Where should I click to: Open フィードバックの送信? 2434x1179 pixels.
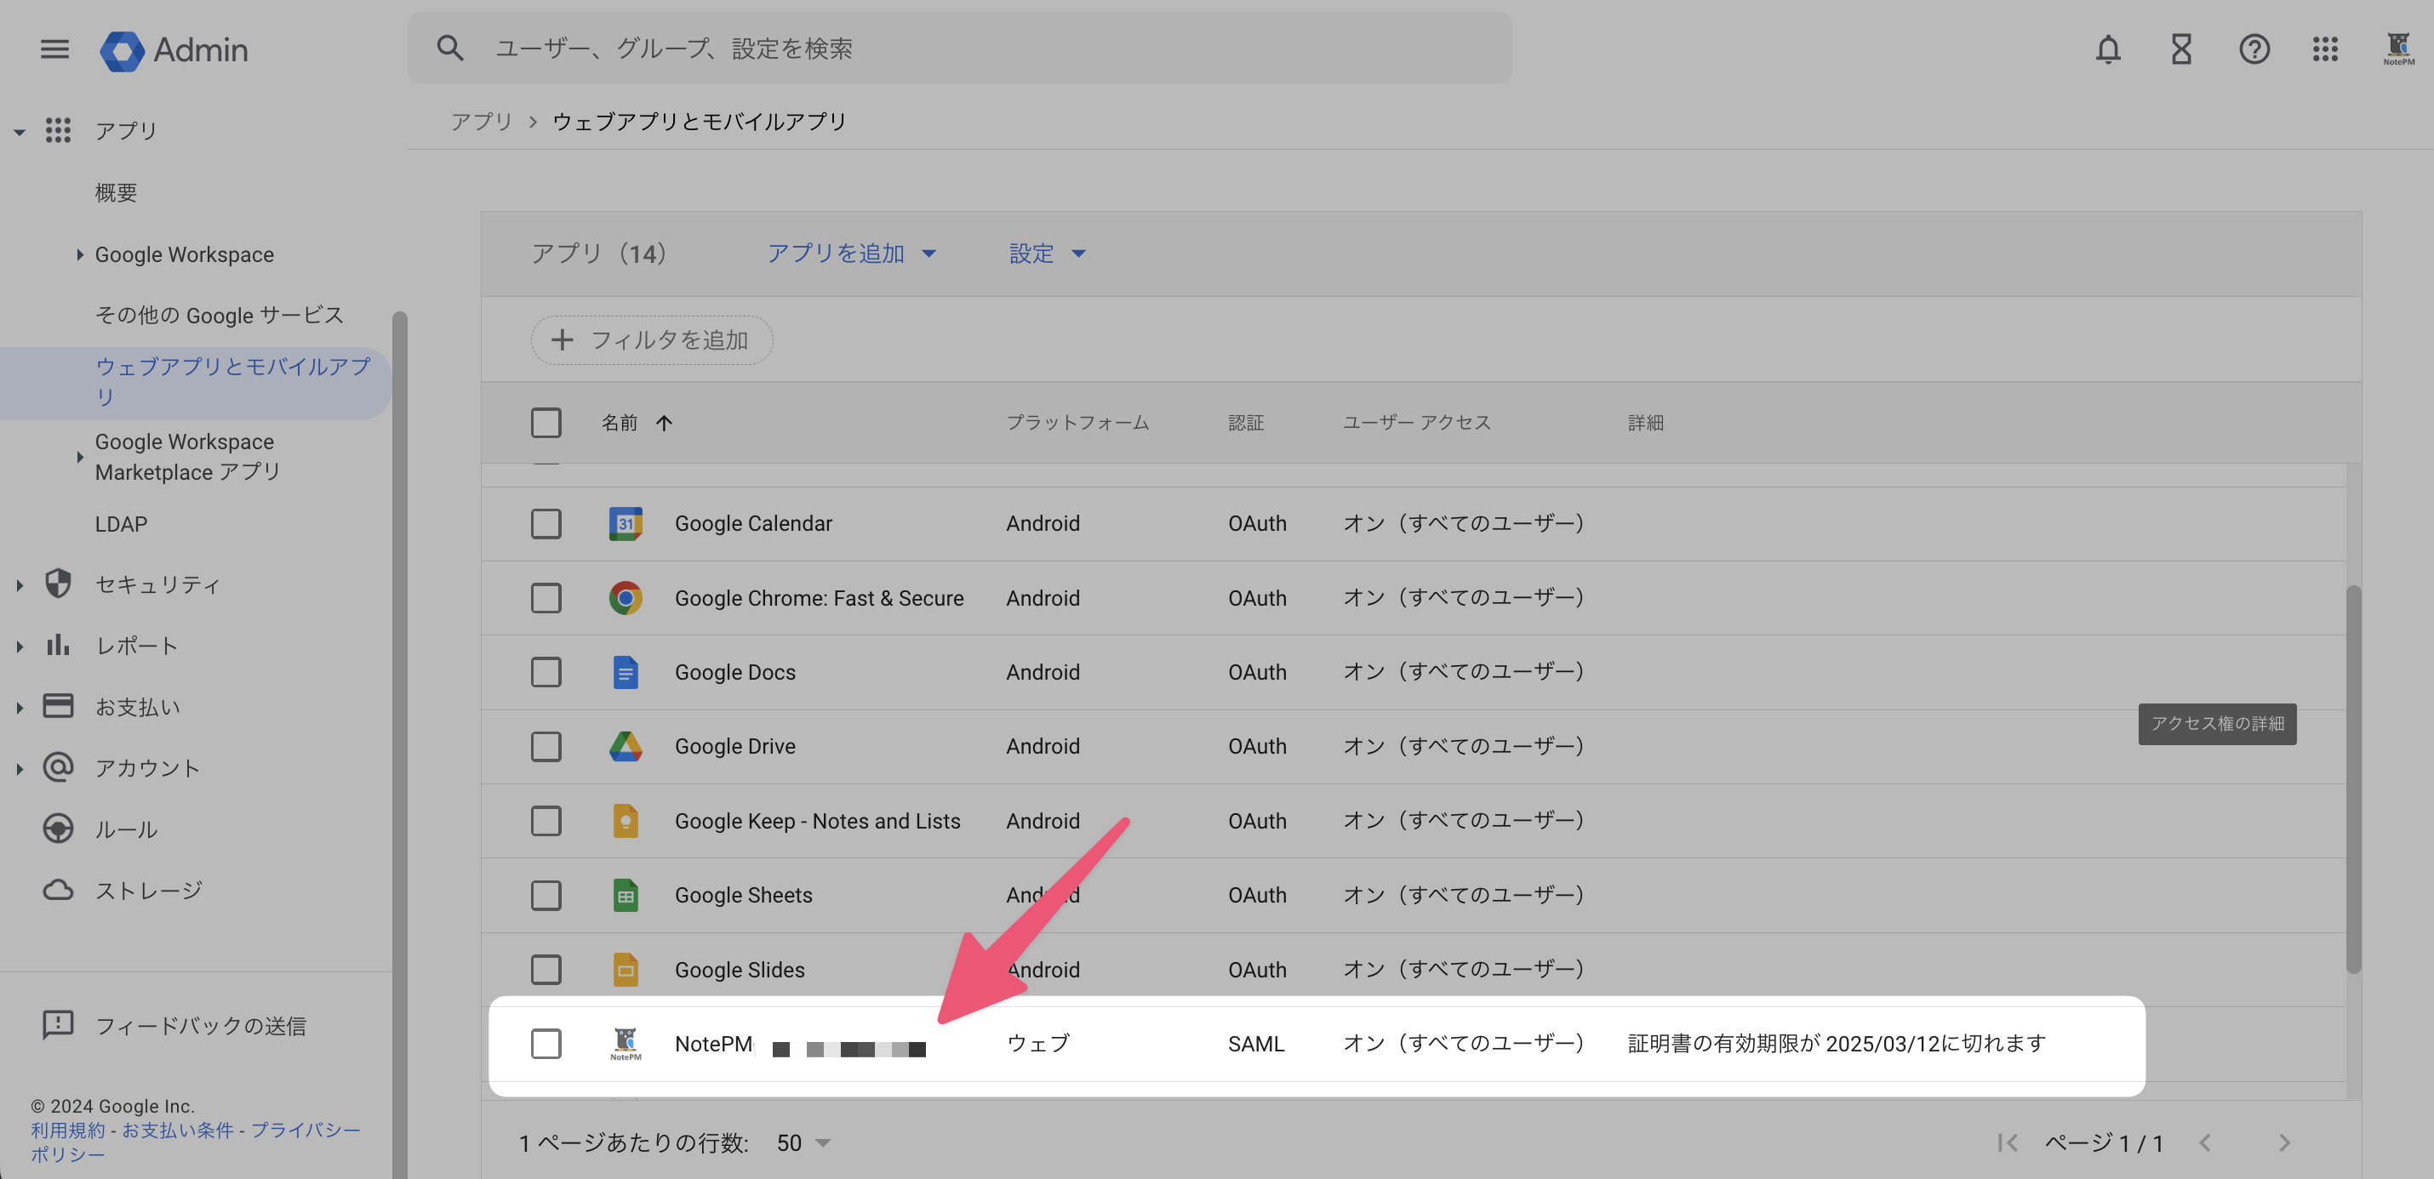click(200, 1026)
